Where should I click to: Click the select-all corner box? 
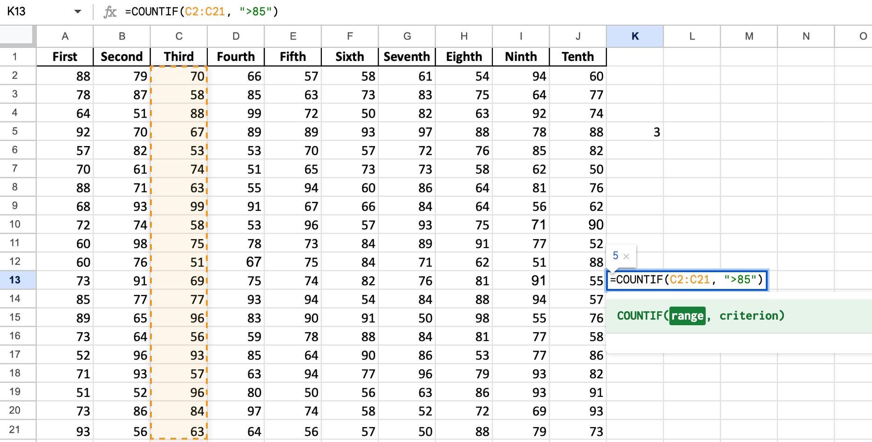[18, 36]
